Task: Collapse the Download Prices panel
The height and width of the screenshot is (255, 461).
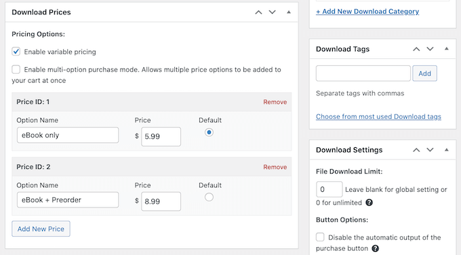Action: (289, 12)
